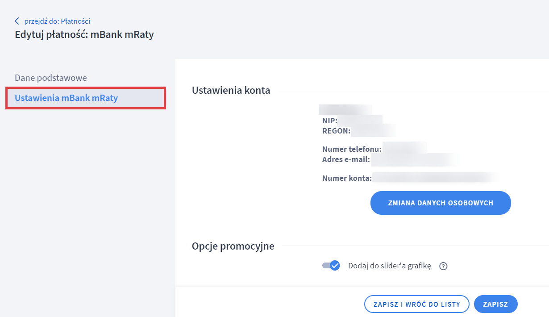Click the Numer telefonu label

point(352,149)
